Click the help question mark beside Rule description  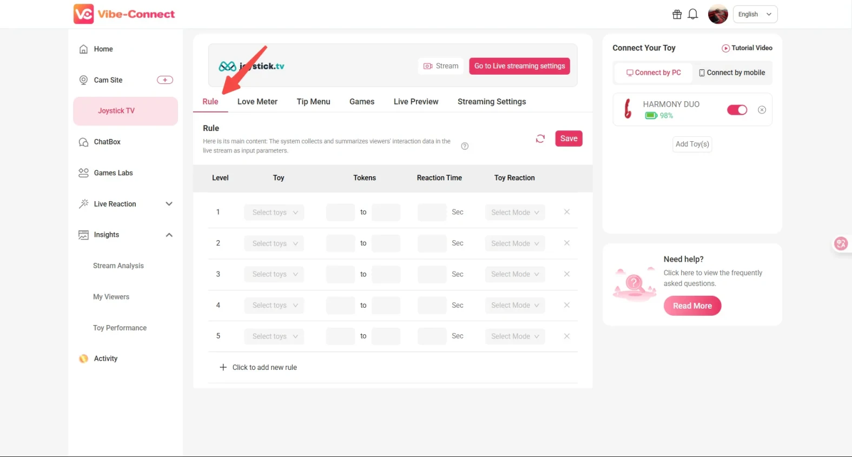465,146
